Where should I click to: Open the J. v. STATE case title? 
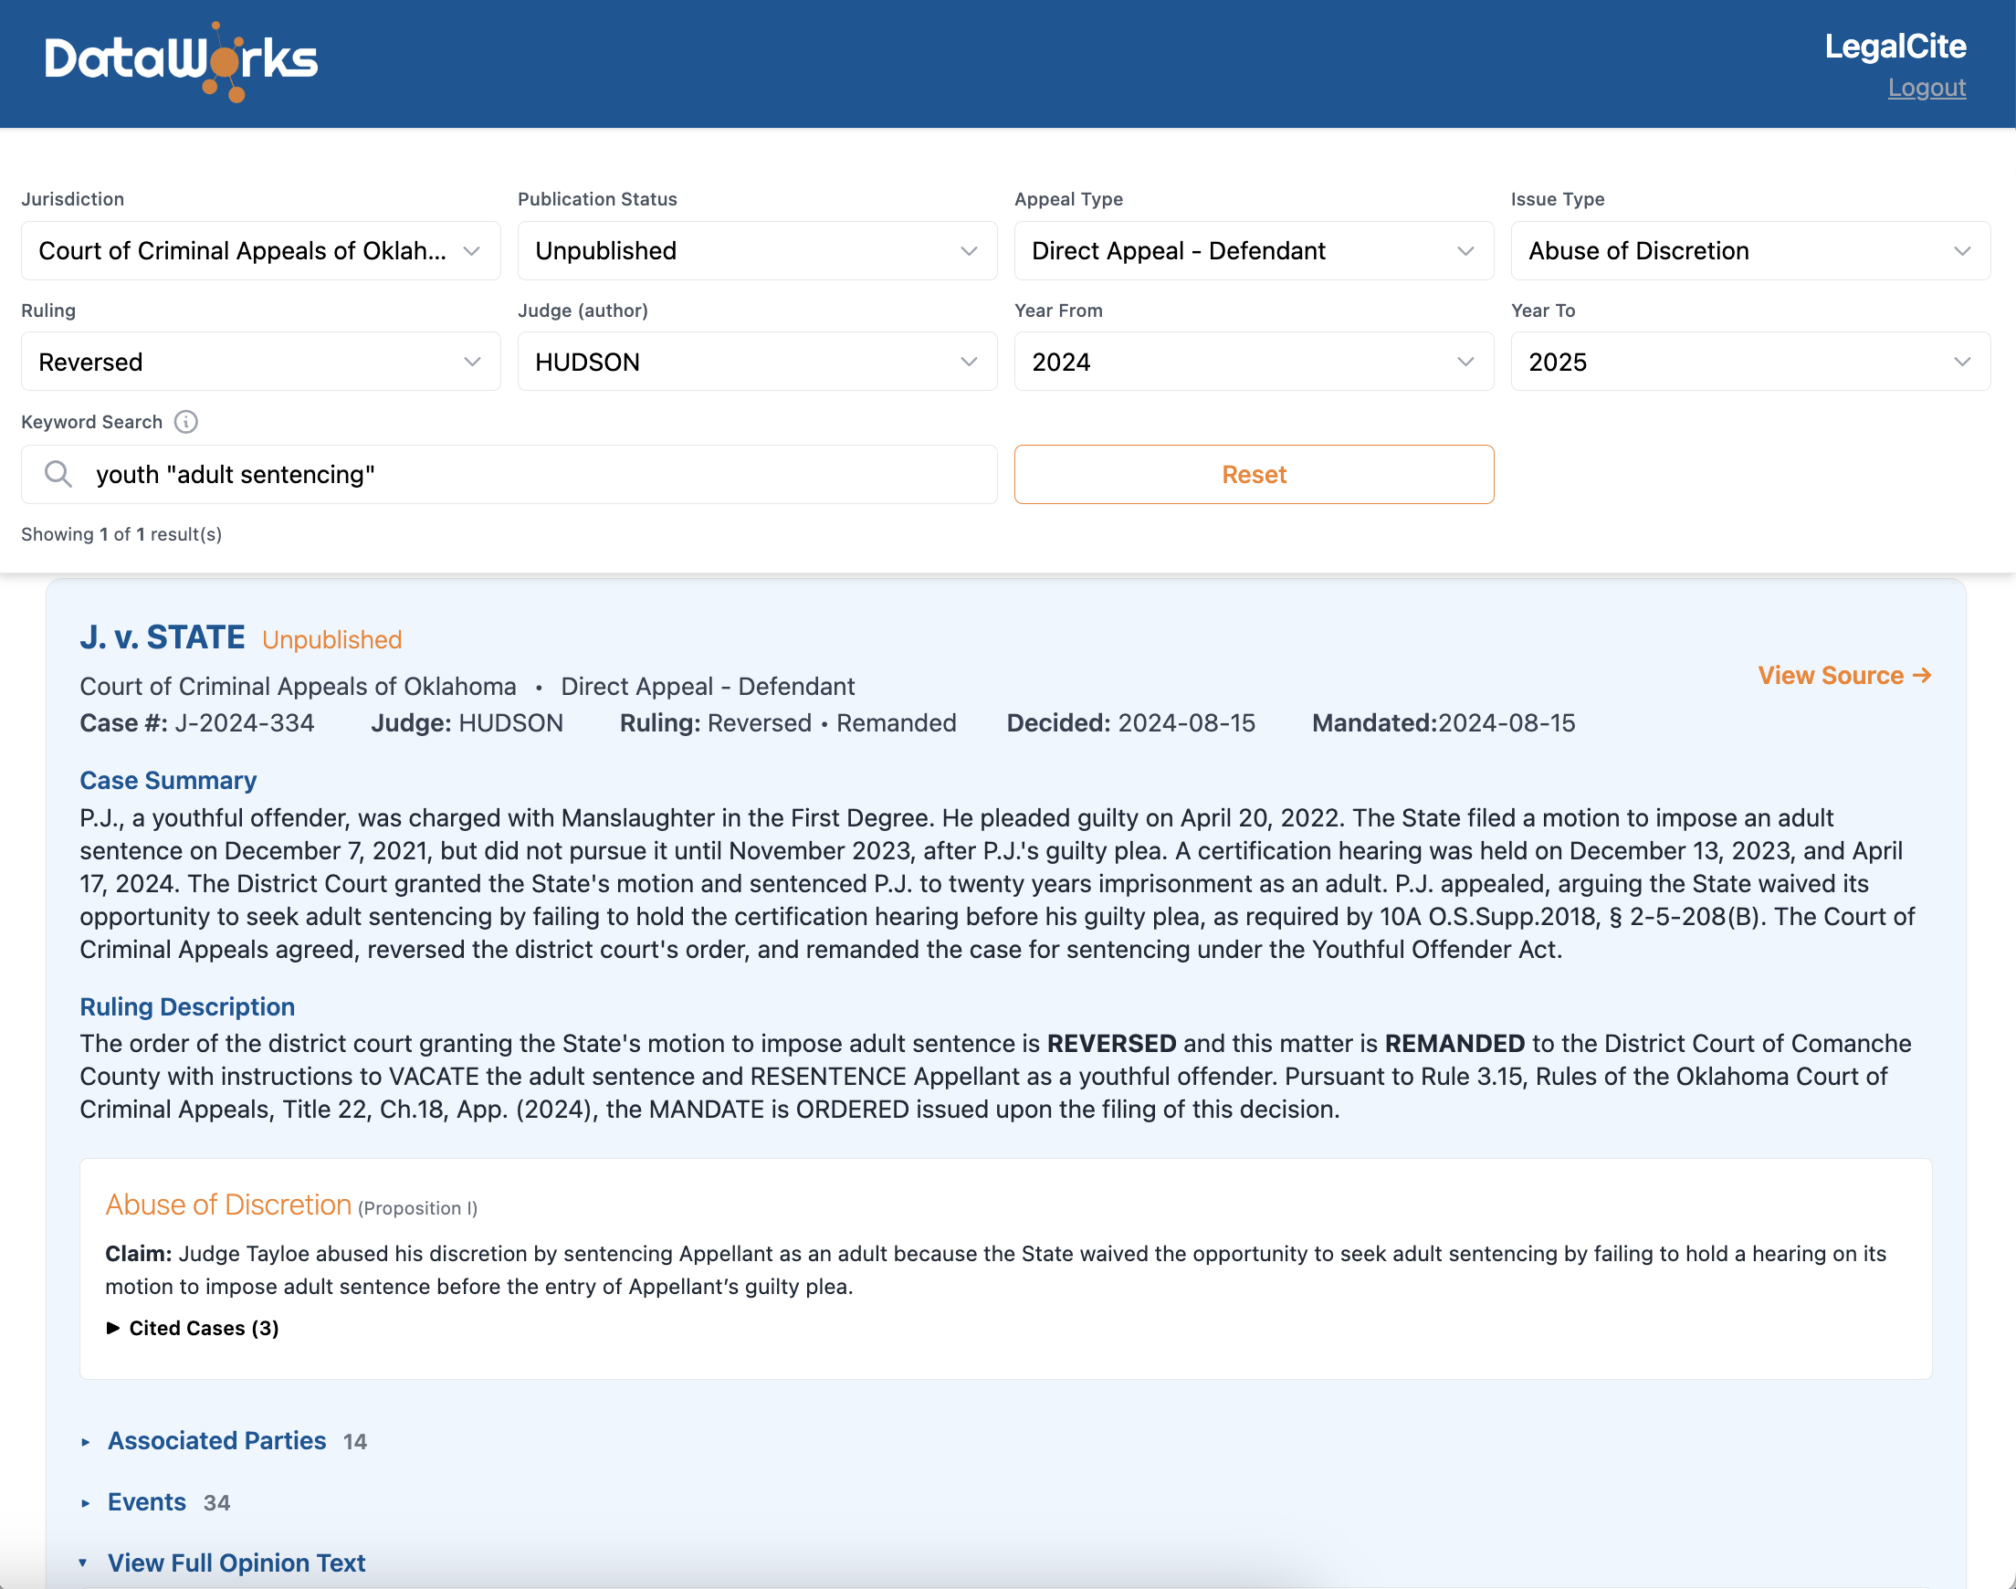tap(162, 637)
